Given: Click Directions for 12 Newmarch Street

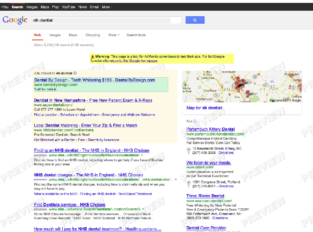Looking at the screenshot, I should click(x=226, y=153).
